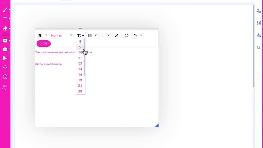Expand the brush tool submenu arrow
Image resolution: width=263 pixels, height=148 pixels.
(9, 9)
